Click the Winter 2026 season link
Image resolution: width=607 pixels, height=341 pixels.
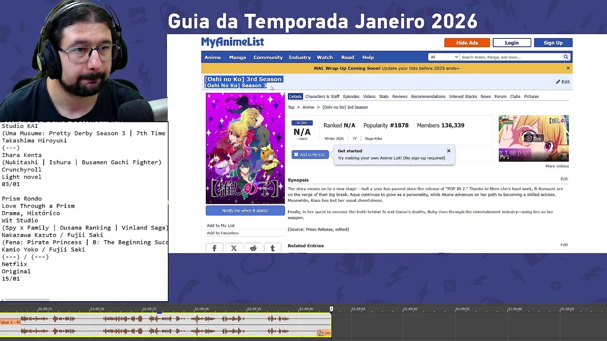coord(334,139)
